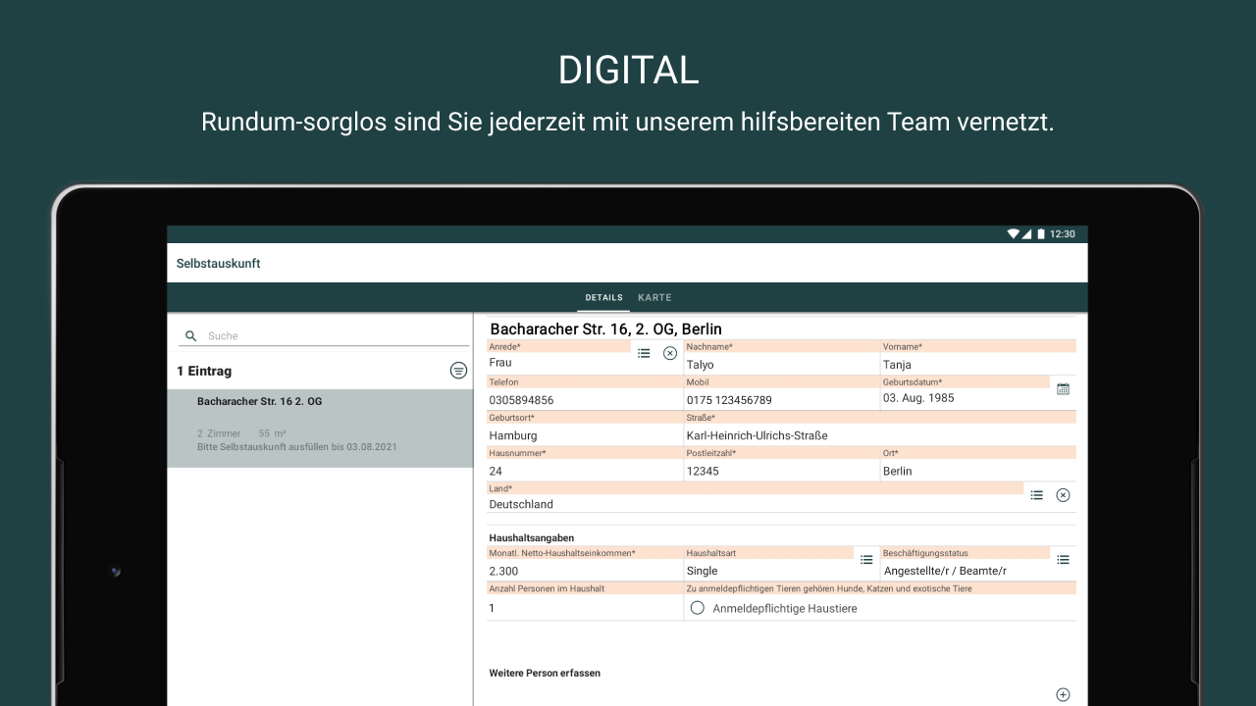Click the Land value Deutschland
This screenshot has height=706, width=1256.
tap(521, 504)
